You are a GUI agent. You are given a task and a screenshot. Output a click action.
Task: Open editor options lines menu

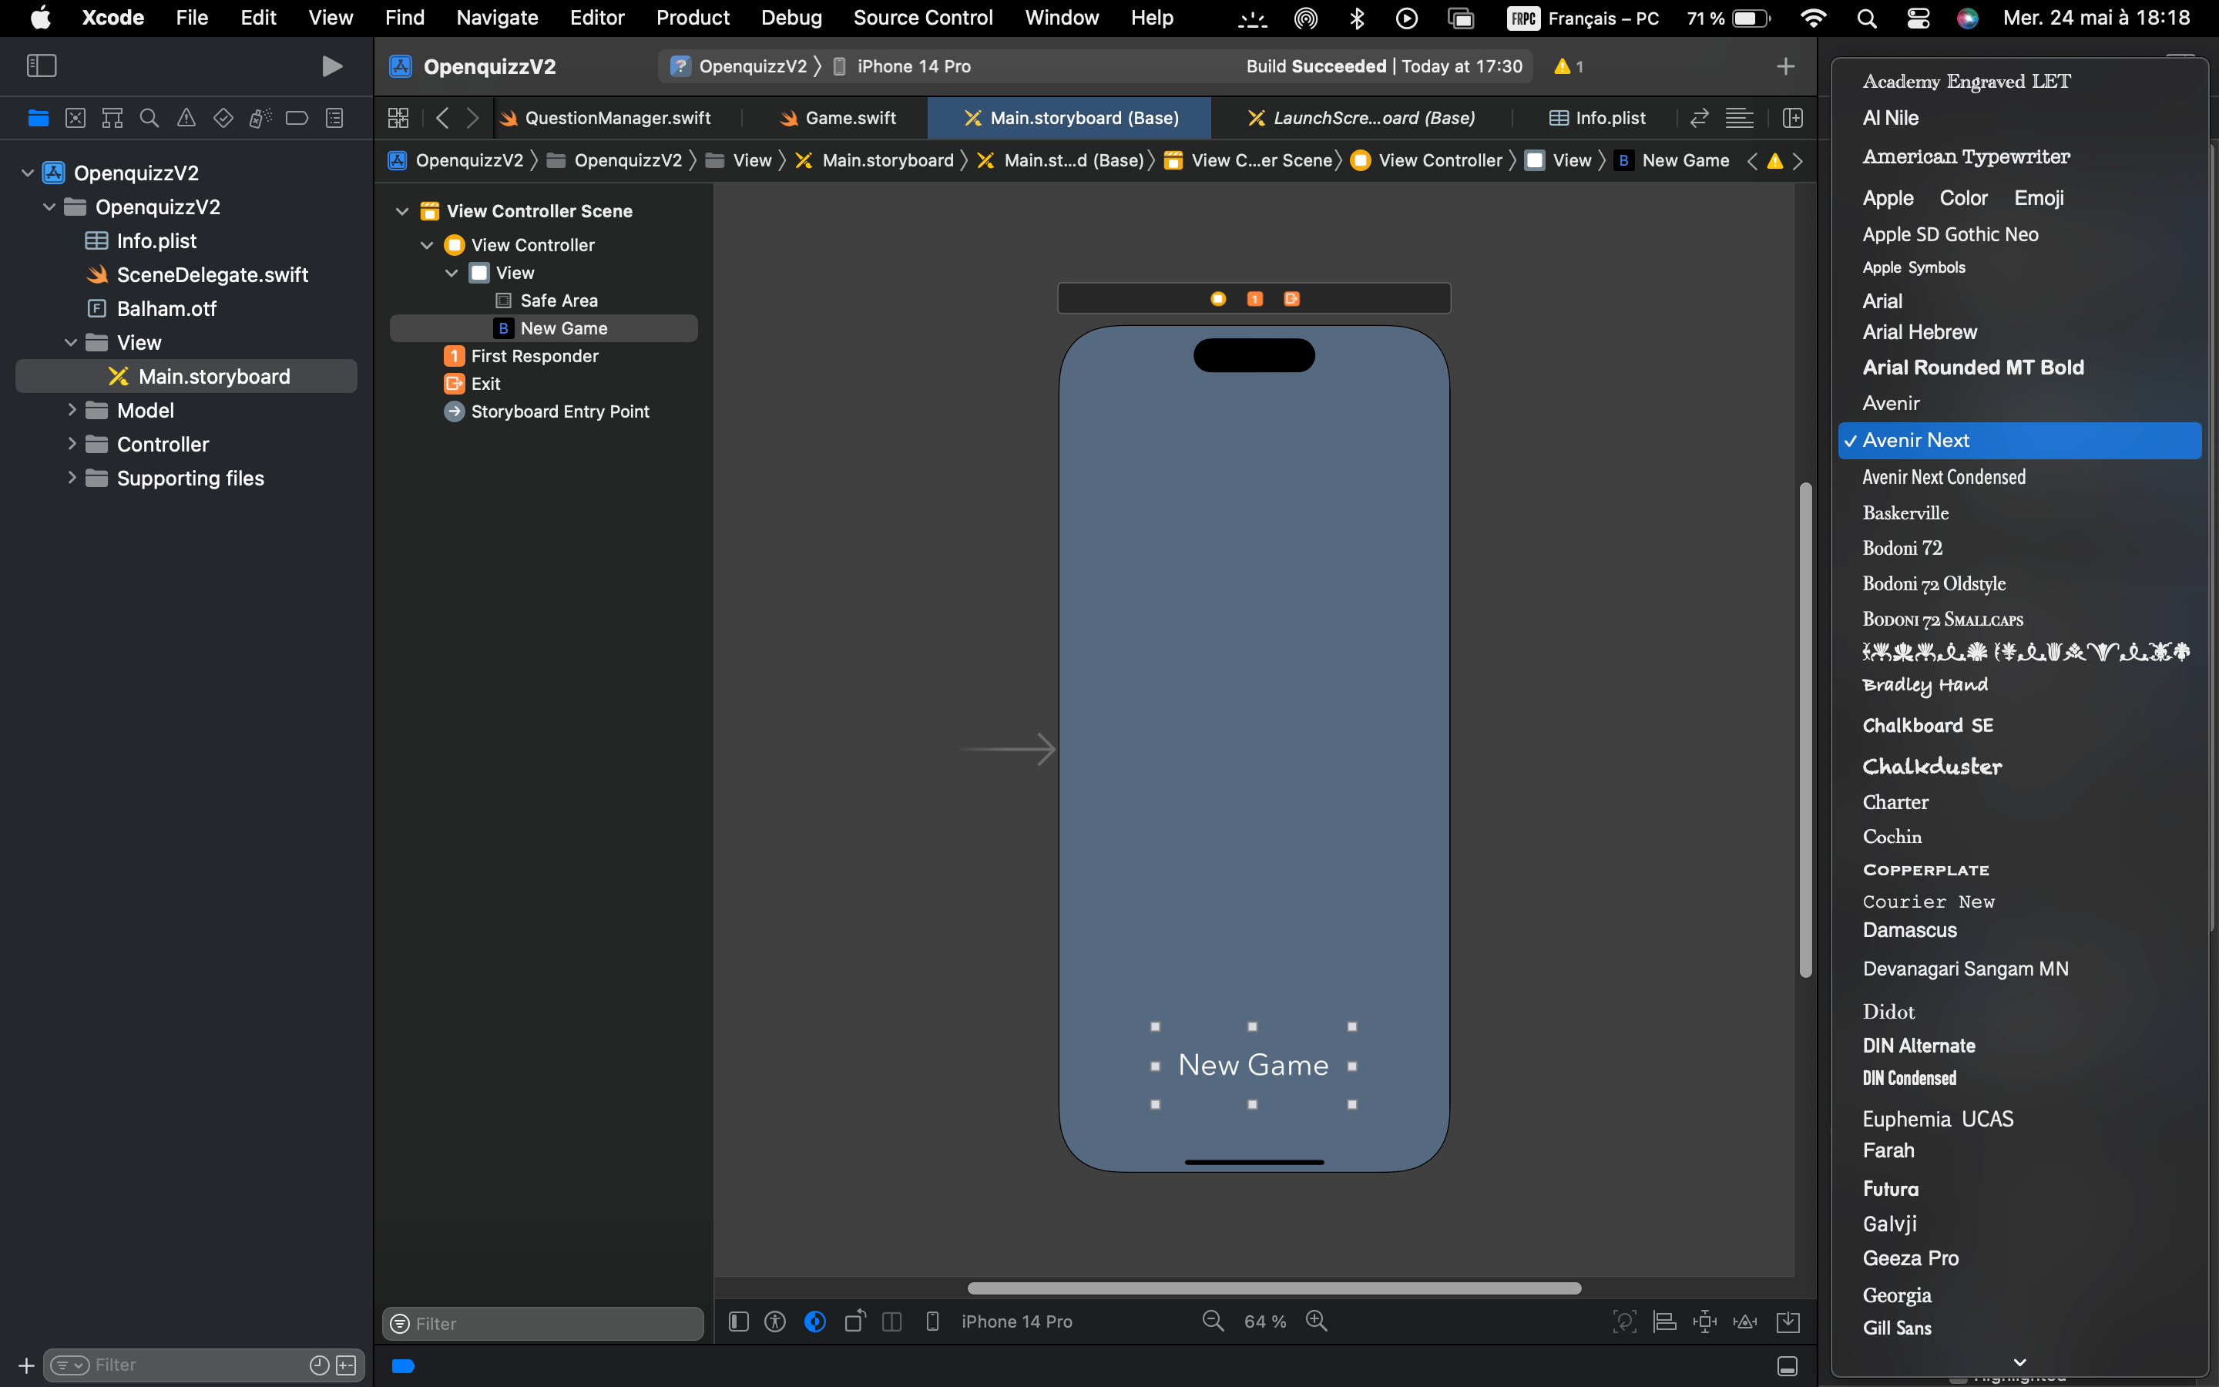pos(1738,119)
